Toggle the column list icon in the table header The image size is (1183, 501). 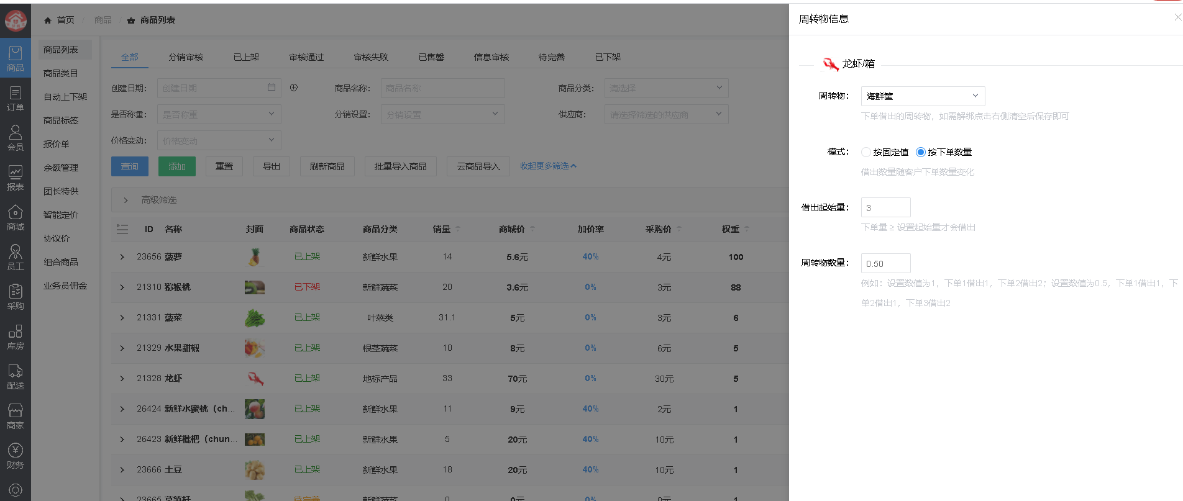[122, 229]
